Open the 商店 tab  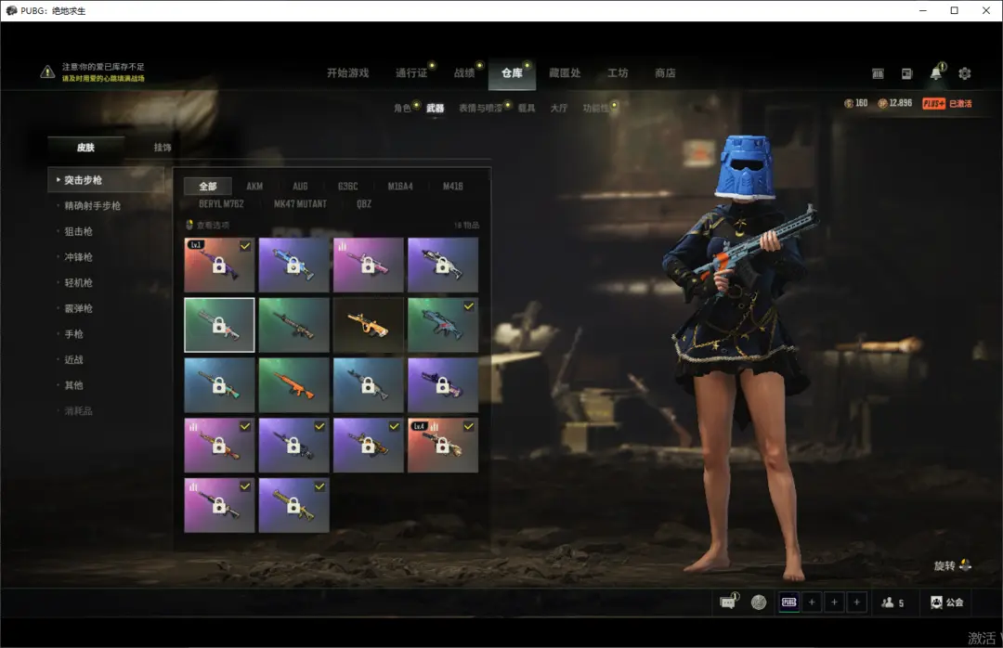pos(665,73)
